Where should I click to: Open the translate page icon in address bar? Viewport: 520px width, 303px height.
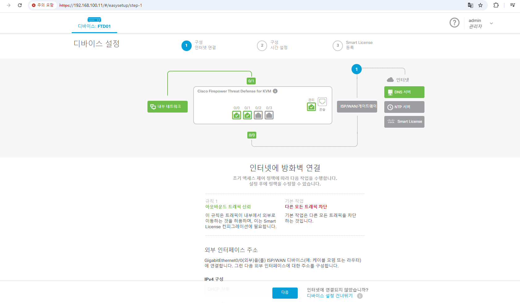tap(471, 5)
